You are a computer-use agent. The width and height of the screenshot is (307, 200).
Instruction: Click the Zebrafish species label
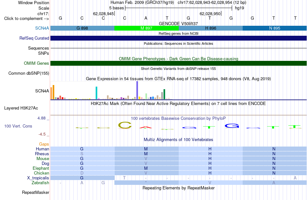click(40, 183)
